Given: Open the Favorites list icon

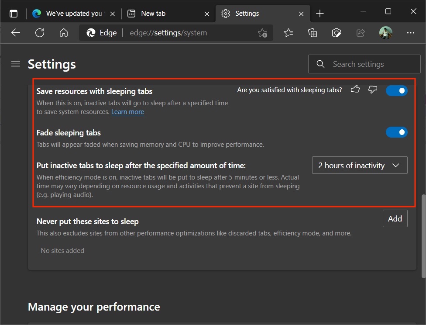Looking at the screenshot, I should [x=289, y=33].
